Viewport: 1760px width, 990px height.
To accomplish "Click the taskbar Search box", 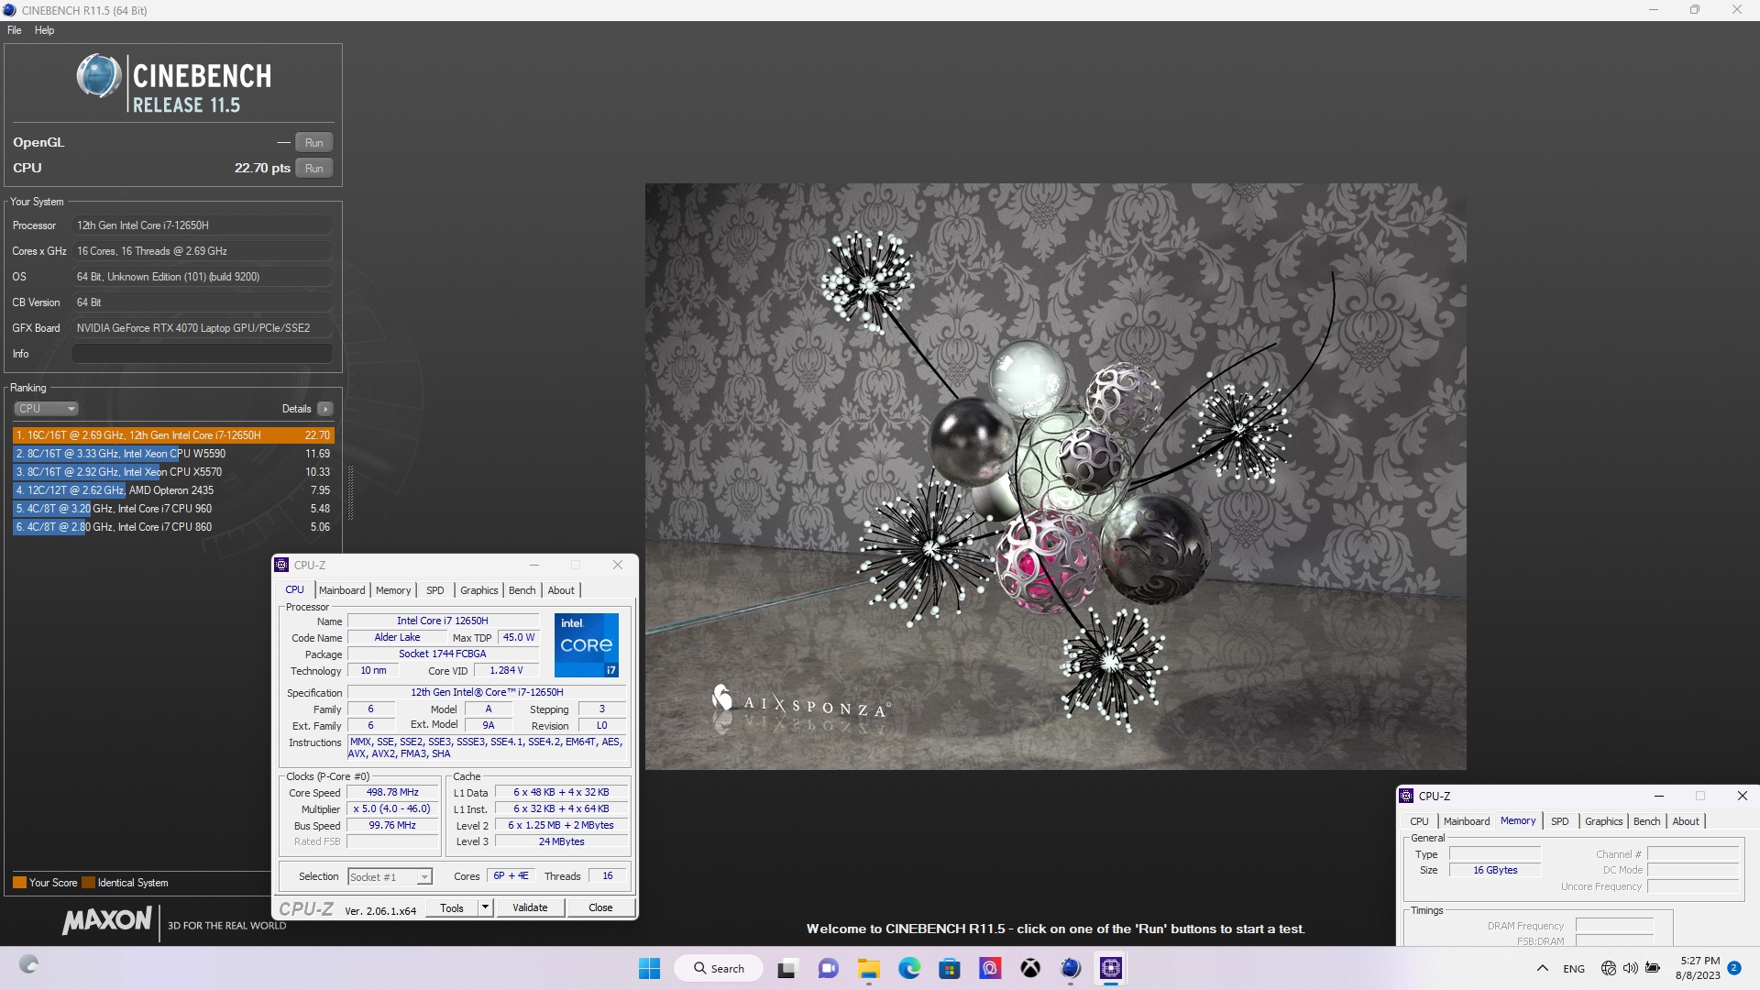I will tap(719, 969).
